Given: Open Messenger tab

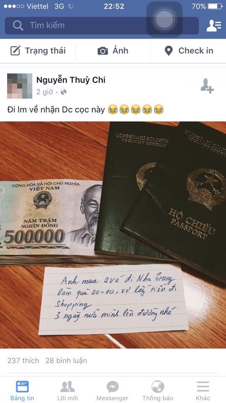Looking at the screenshot, I should click(x=112, y=391).
